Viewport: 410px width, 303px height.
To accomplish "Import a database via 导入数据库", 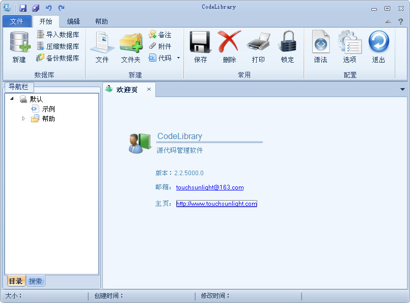I will (x=58, y=35).
